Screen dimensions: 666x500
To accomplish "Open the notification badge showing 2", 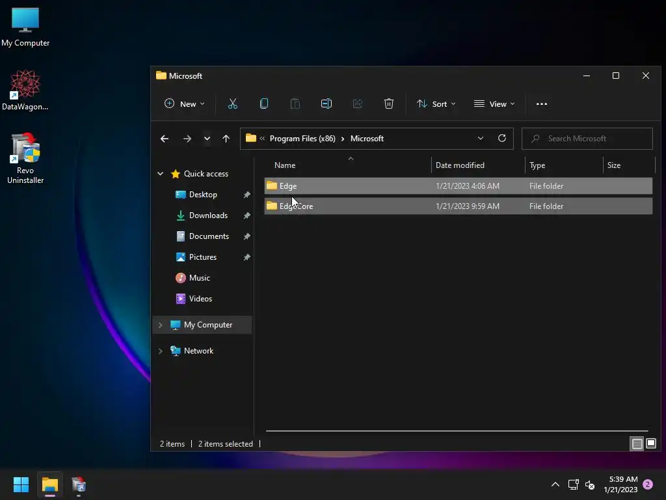I will tap(648, 484).
